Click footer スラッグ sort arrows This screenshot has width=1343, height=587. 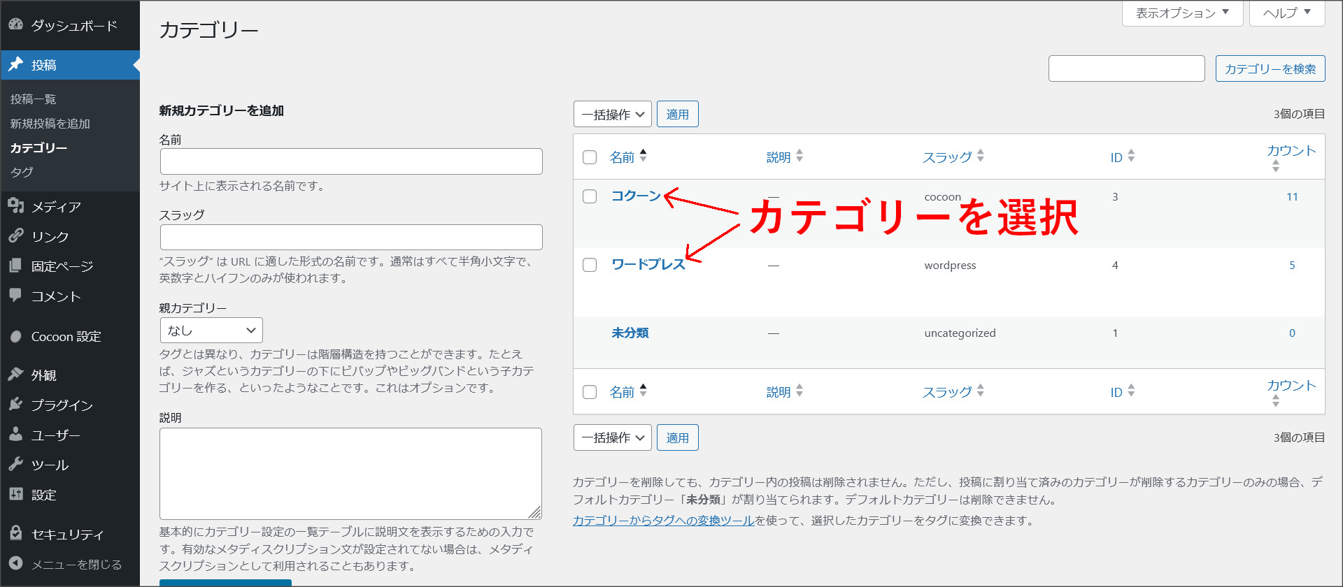981,391
